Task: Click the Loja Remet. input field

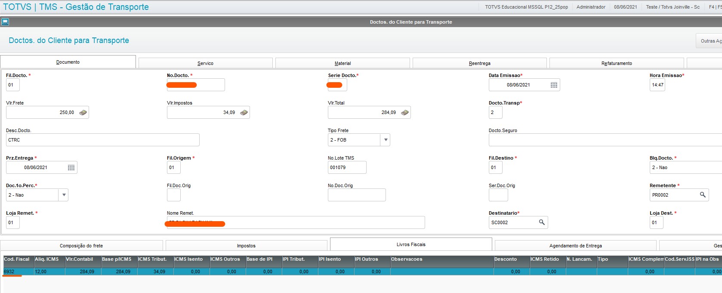Action: point(13,222)
